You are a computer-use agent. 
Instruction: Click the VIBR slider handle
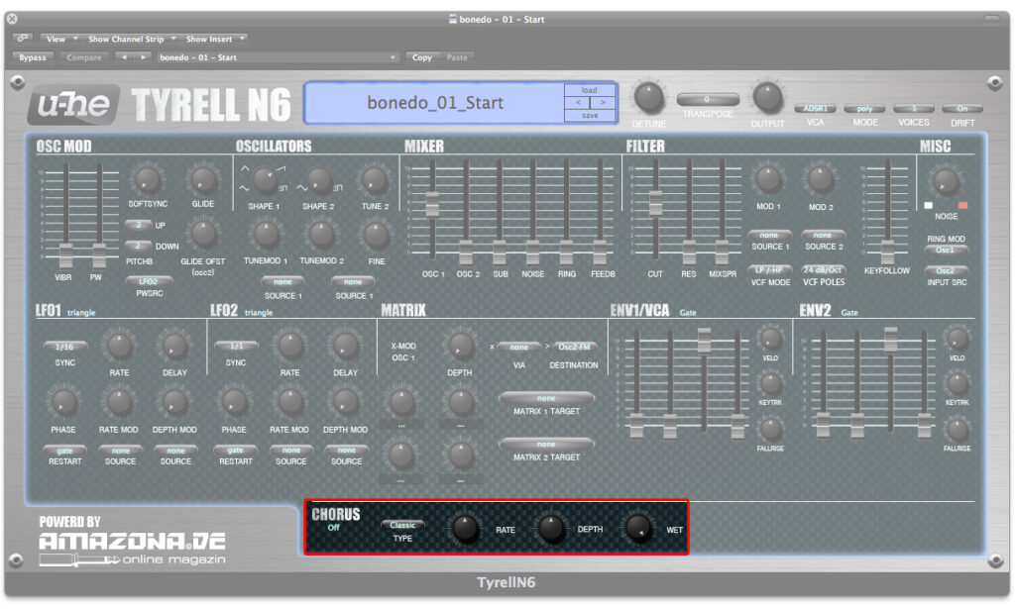pos(65,256)
